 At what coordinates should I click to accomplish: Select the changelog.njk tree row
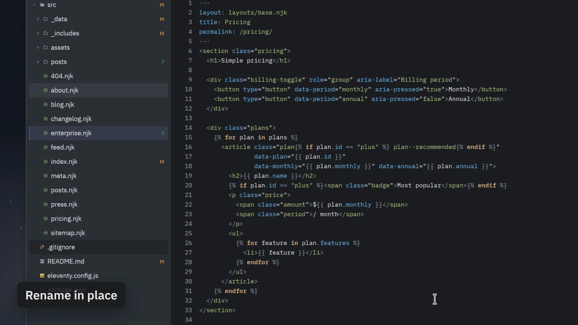pyautogui.click(x=98, y=119)
